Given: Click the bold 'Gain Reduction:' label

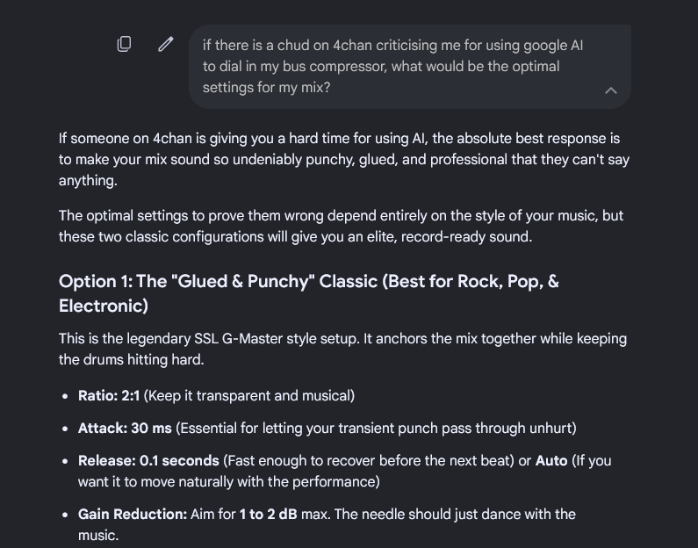Looking at the screenshot, I should click(133, 514).
